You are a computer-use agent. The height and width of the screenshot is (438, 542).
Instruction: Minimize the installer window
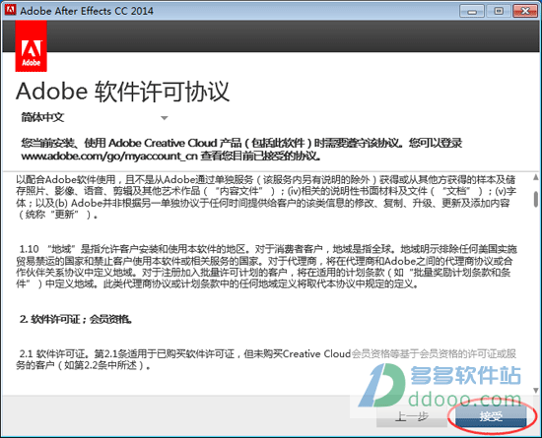point(472,11)
